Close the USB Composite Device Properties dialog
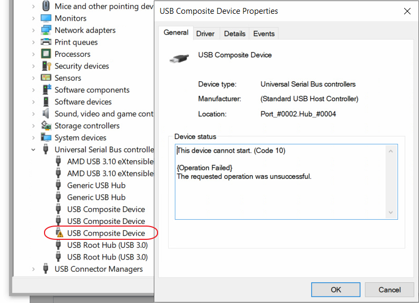 [x=407, y=11]
